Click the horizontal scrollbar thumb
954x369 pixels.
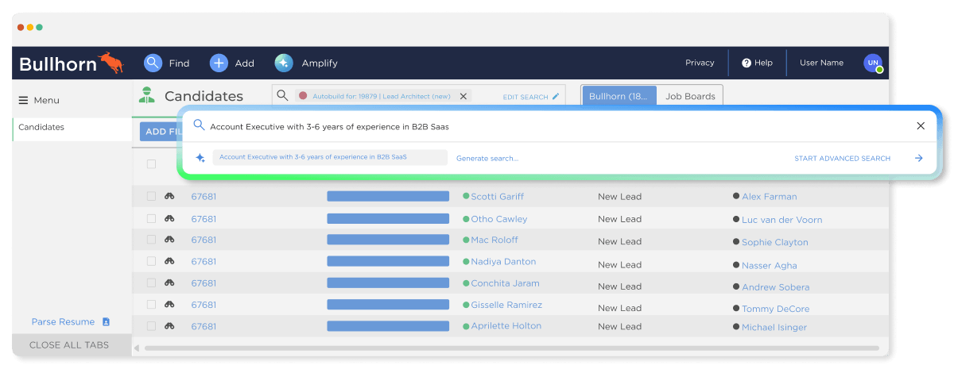(511, 348)
